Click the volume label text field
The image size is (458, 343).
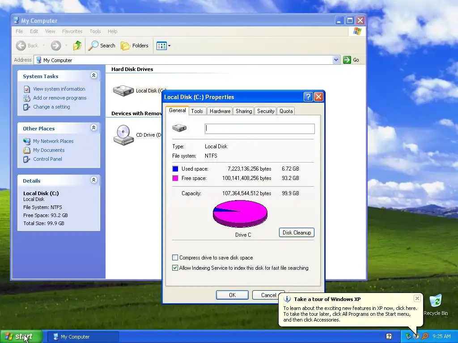(x=260, y=129)
